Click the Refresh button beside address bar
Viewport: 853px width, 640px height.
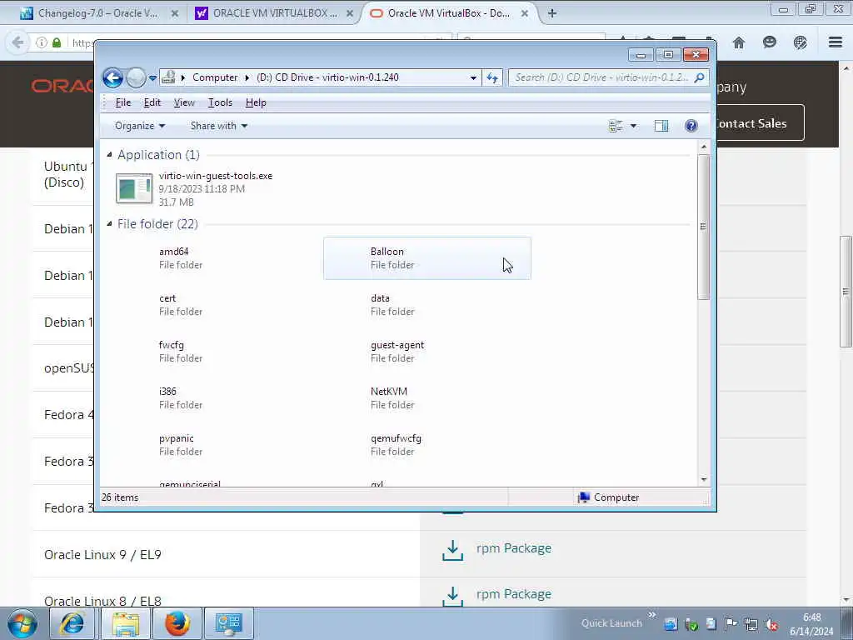(492, 77)
